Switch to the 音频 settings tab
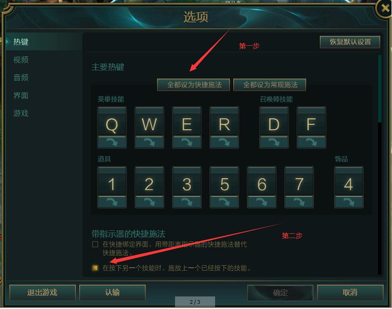The height and width of the screenshot is (309, 392). tap(21, 77)
